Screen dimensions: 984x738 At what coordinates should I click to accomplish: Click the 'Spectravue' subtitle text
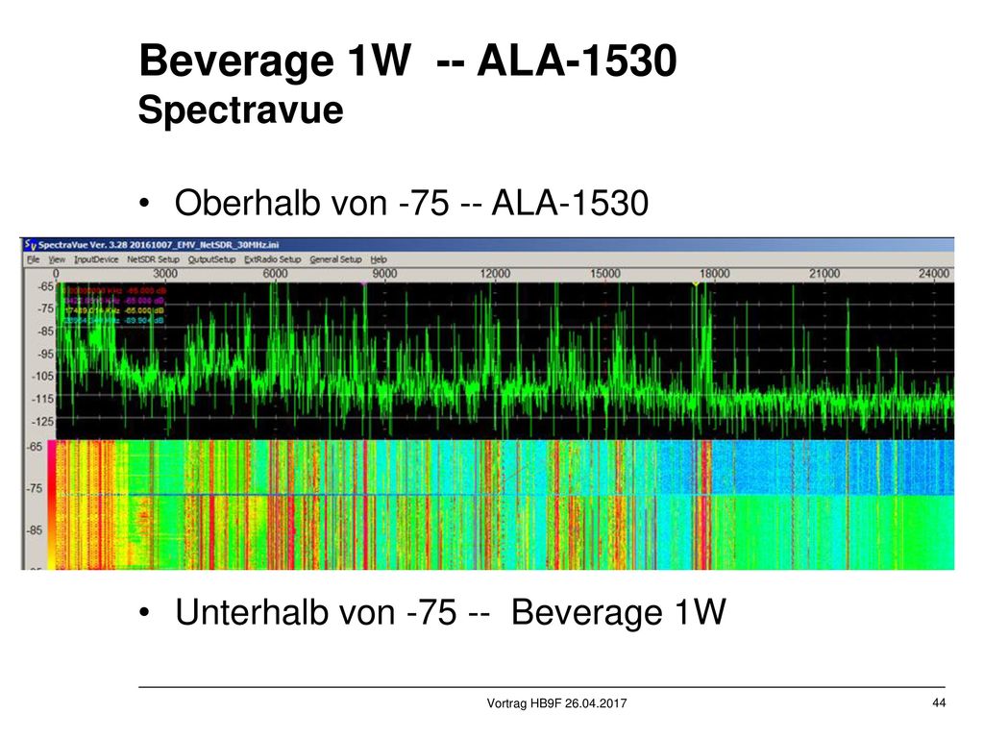tap(240, 111)
